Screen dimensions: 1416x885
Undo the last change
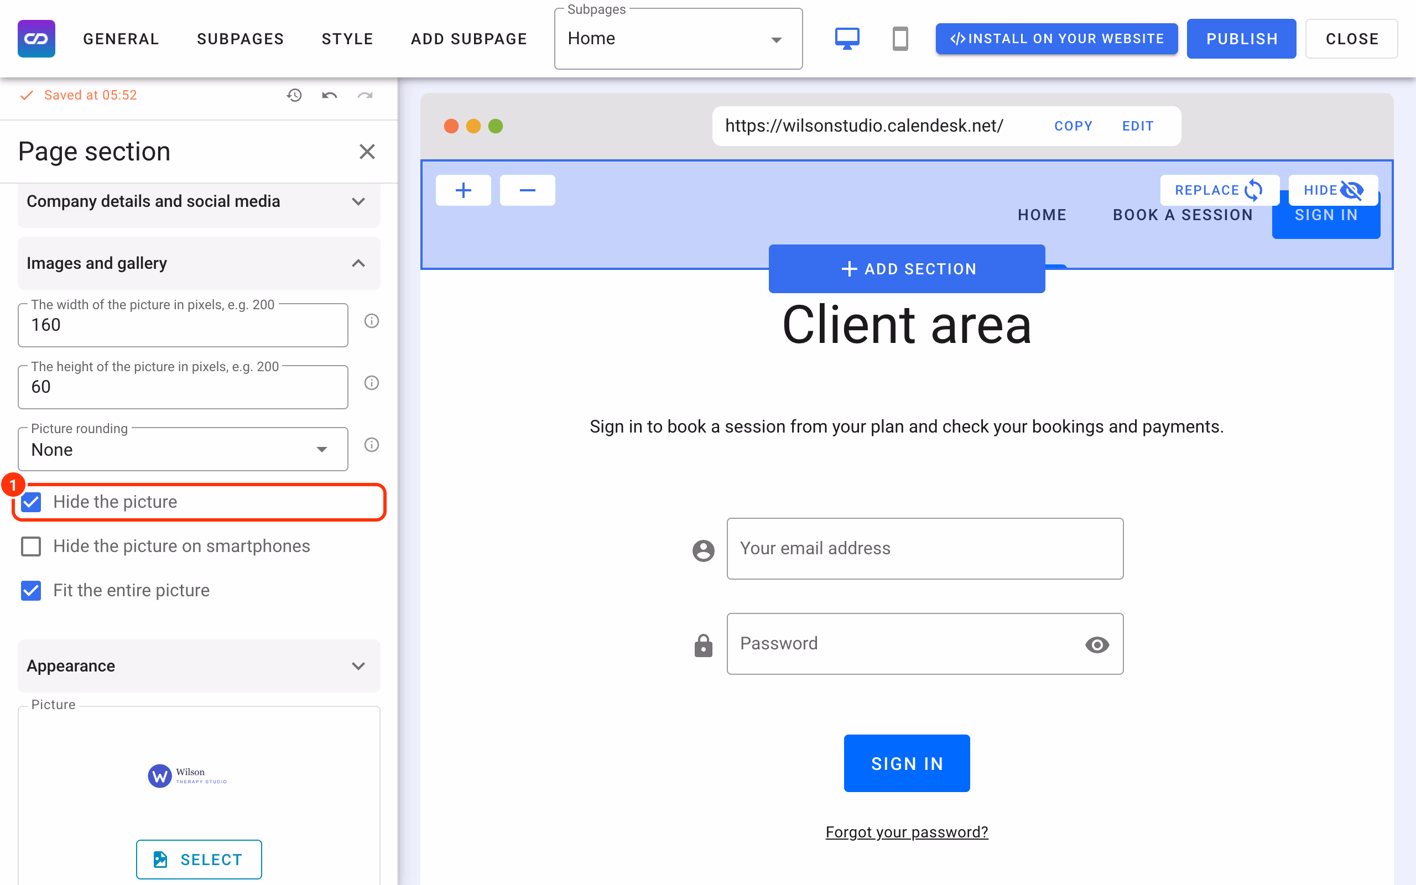click(330, 95)
